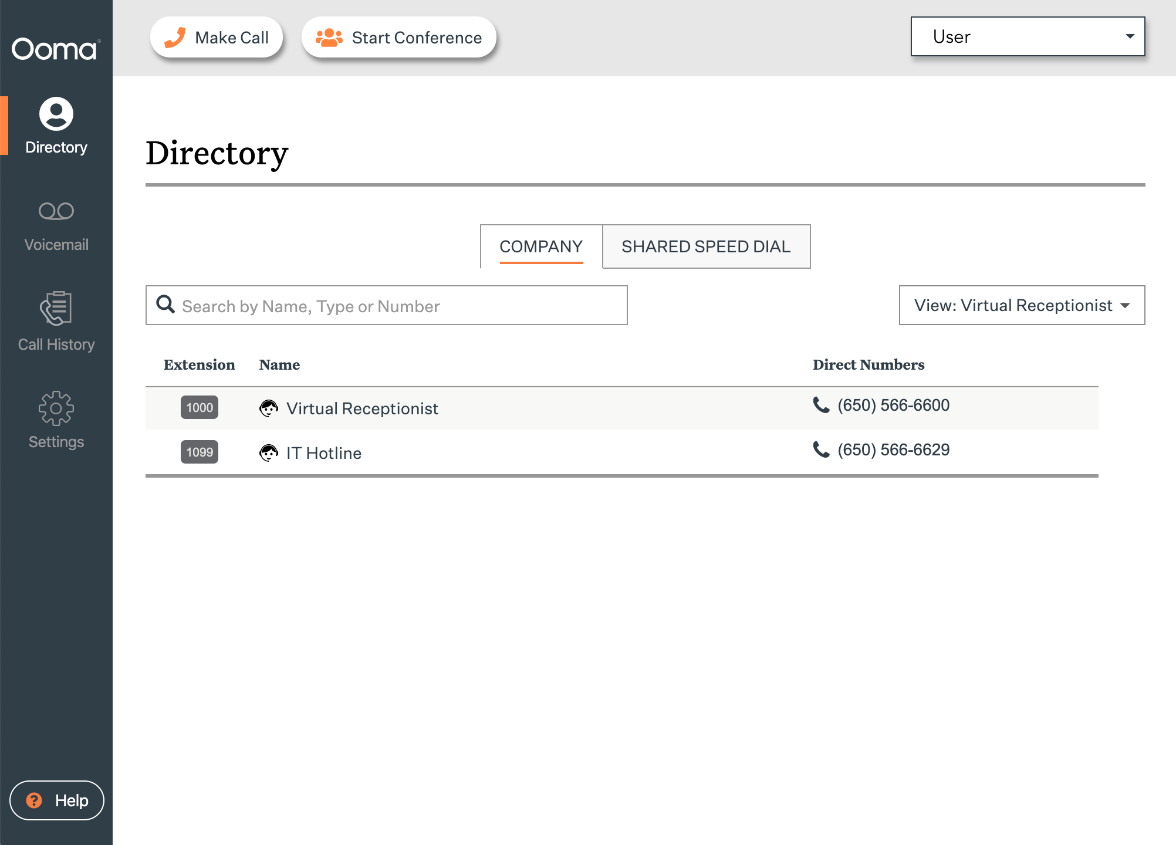Open the Voicemail sidebar icon

[56, 211]
